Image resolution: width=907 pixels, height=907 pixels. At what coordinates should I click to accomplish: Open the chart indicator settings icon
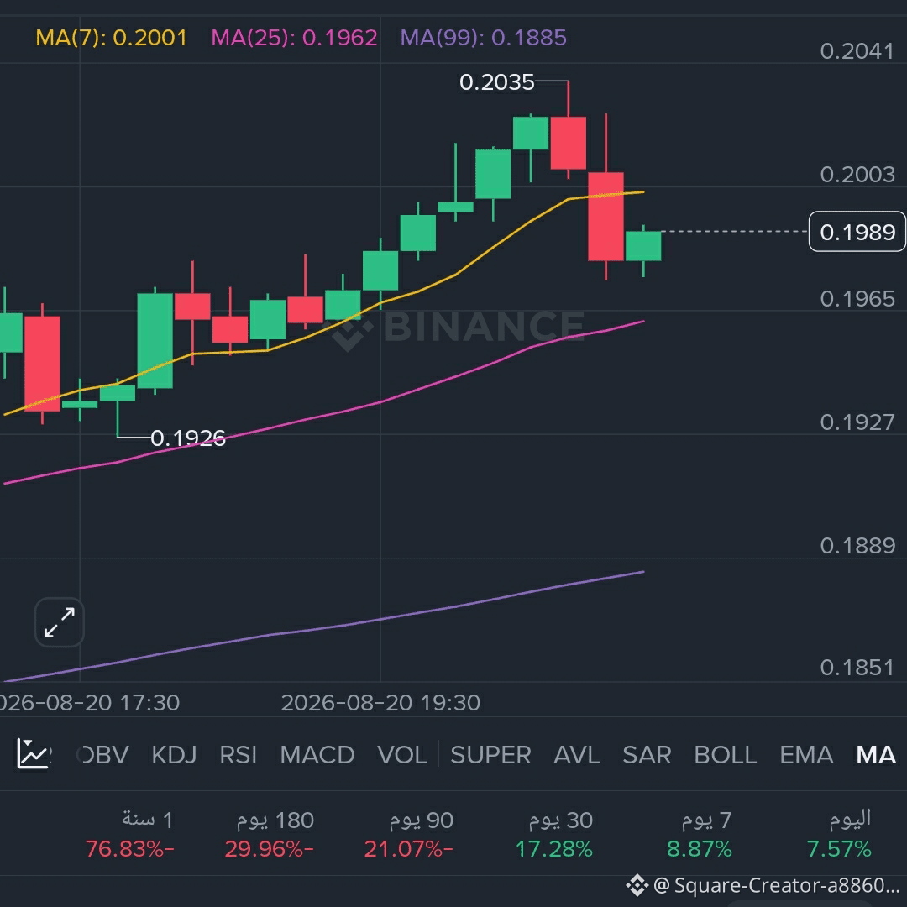click(x=32, y=753)
